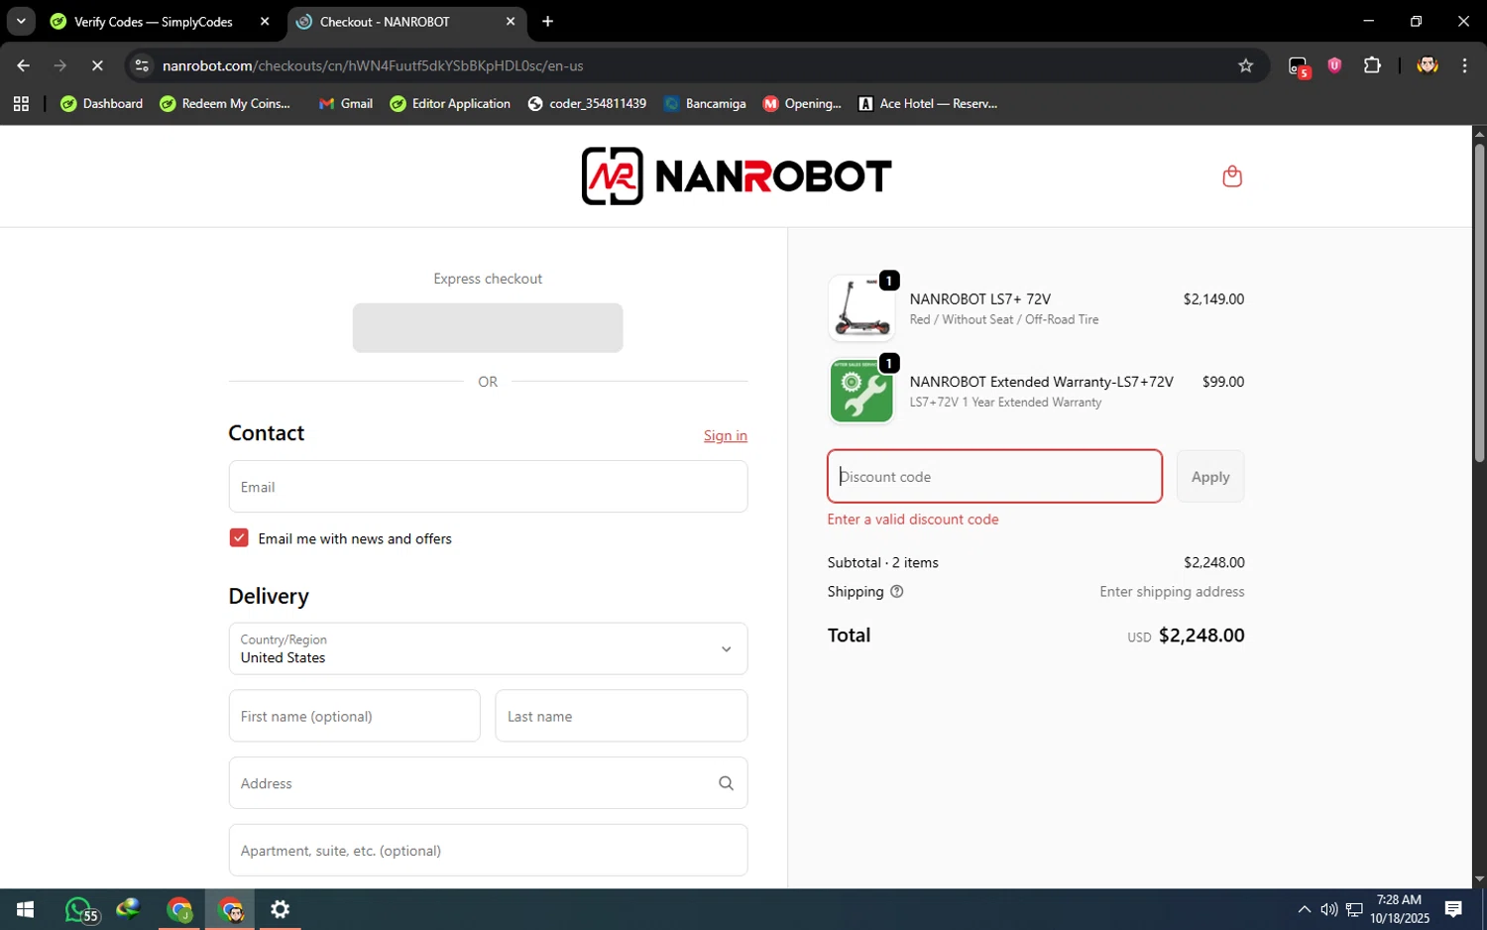Focus the First name (optional) field
This screenshot has height=930, width=1487.
click(x=354, y=716)
